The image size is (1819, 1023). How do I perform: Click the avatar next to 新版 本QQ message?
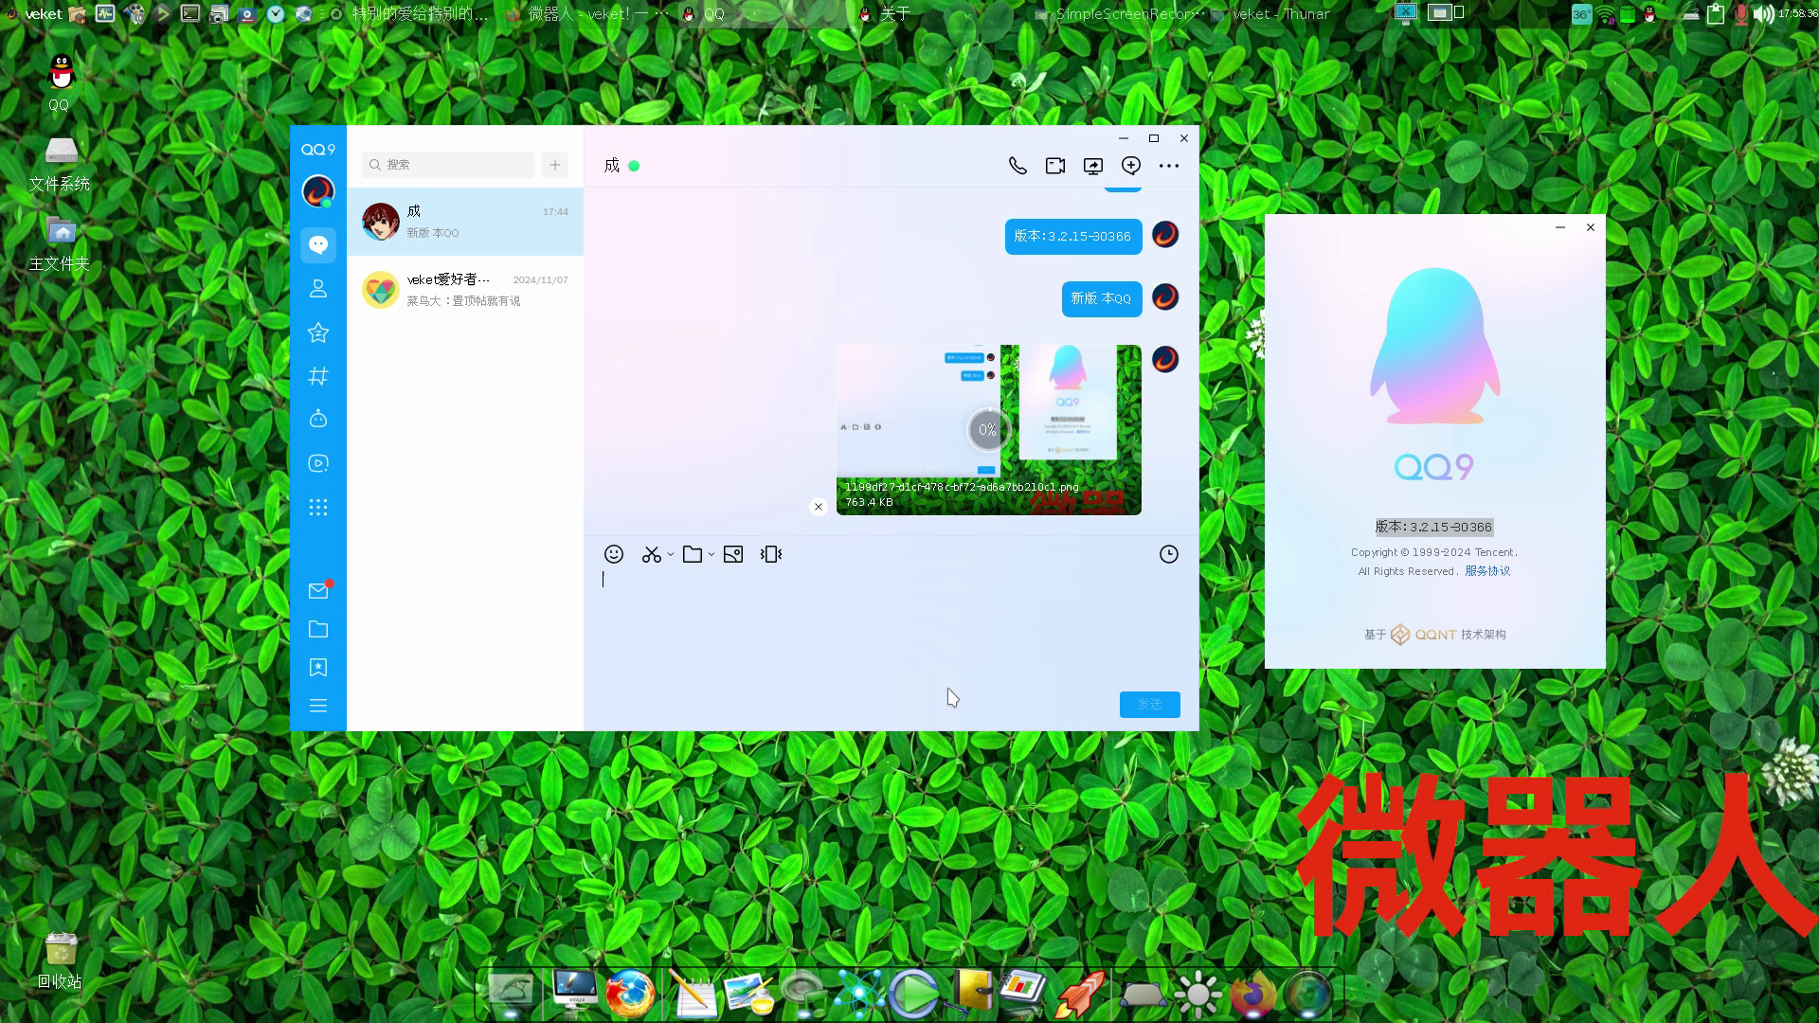pos(1165,297)
